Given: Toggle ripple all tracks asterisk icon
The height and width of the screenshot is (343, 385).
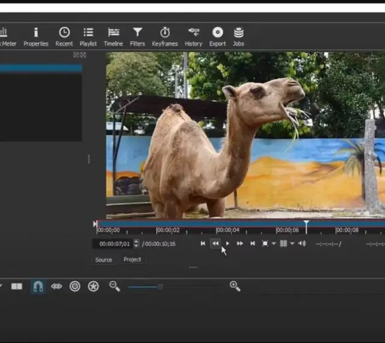Looking at the screenshot, I should pos(93,286).
